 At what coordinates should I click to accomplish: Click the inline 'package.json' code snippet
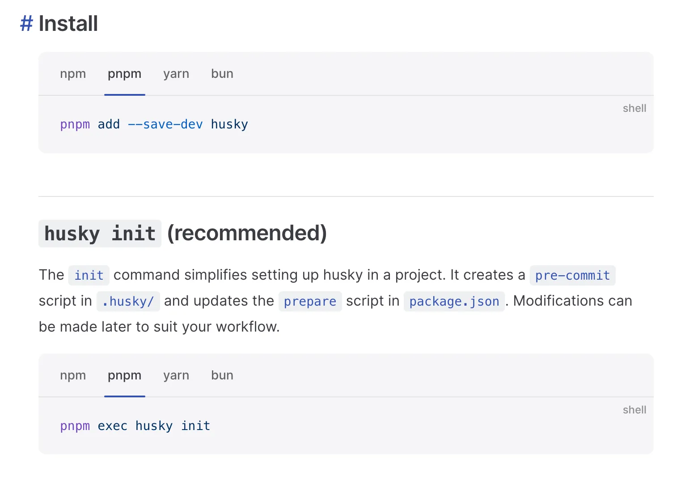click(454, 301)
